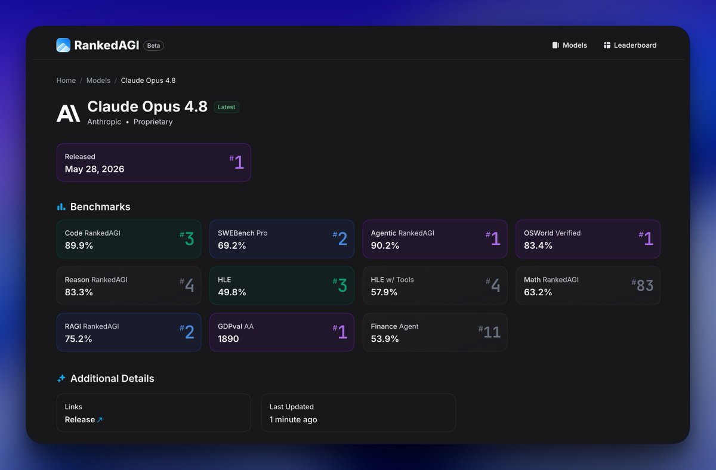Click the 89.9% Code score
The image size is (716, 470).
point(79,246)
